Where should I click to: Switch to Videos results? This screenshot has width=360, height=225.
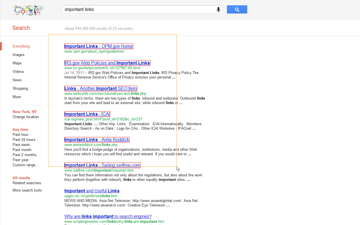tap(18, 71)
